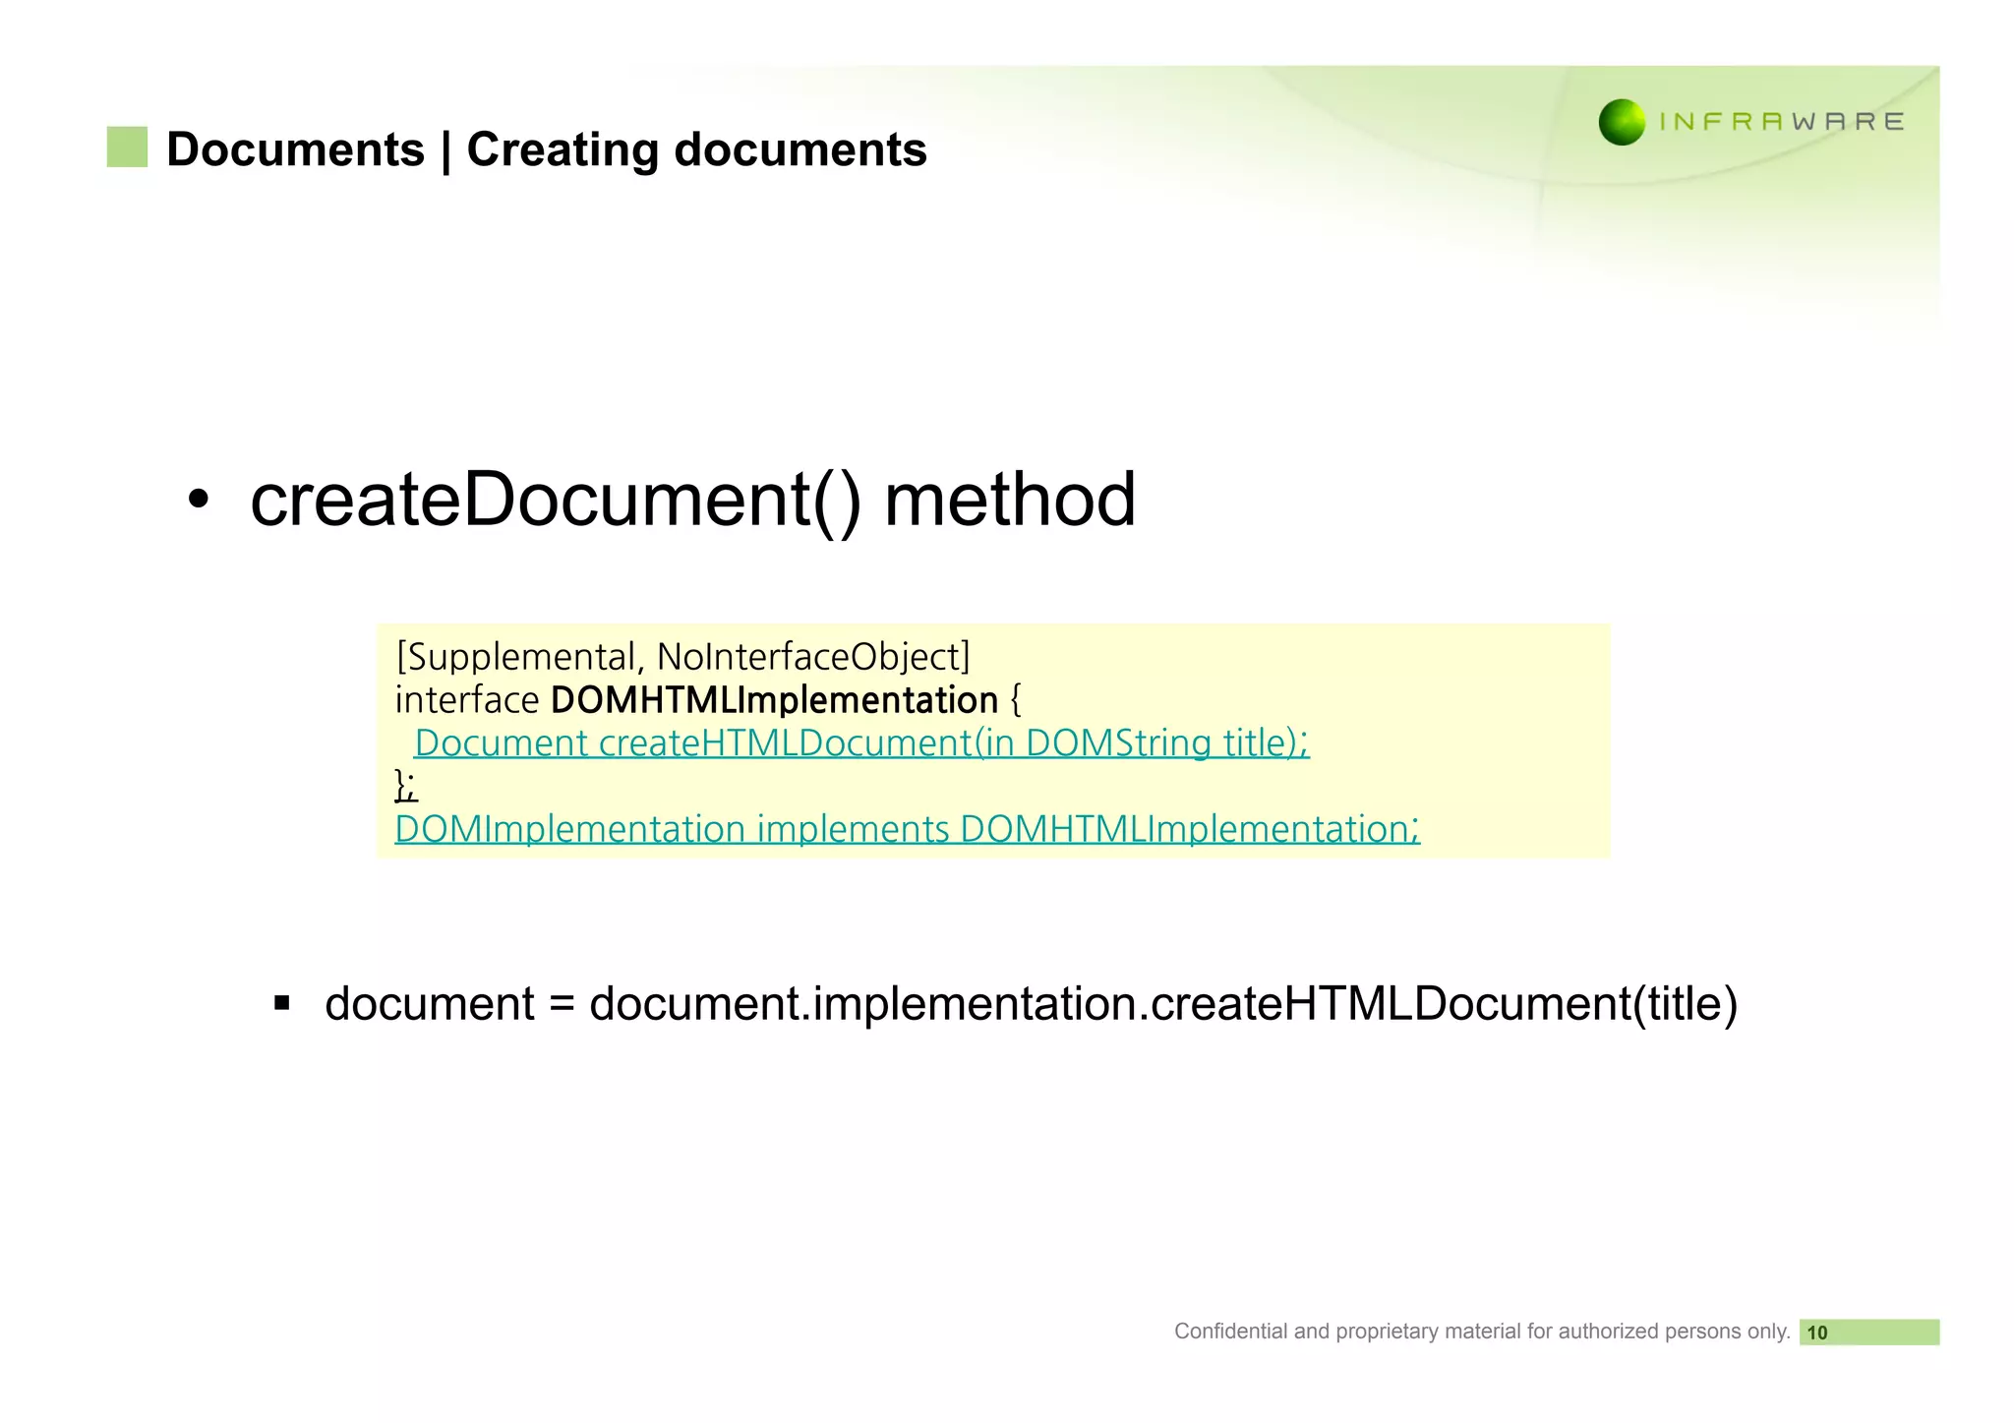
Task: Click the 'interface DOMHTMLImplementation {' line
Action: click(x=708, y=700)
